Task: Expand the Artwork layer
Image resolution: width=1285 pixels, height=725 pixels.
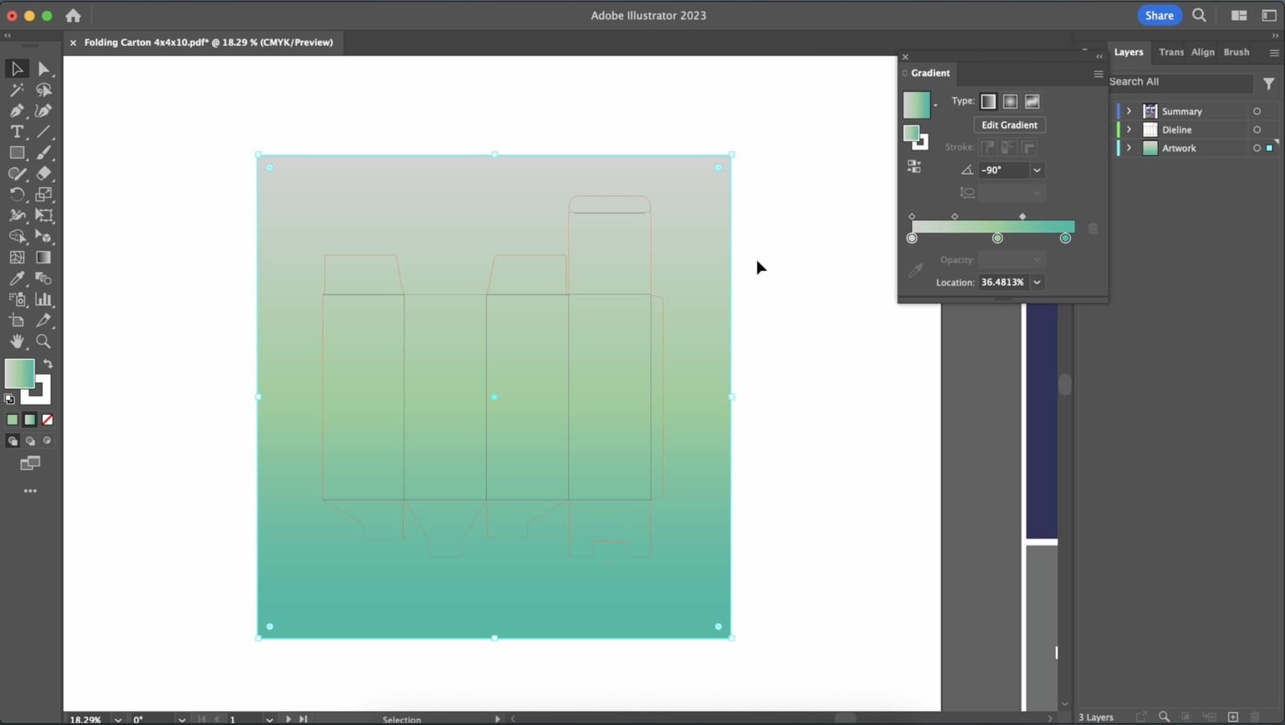Action: click(1128, 148)
